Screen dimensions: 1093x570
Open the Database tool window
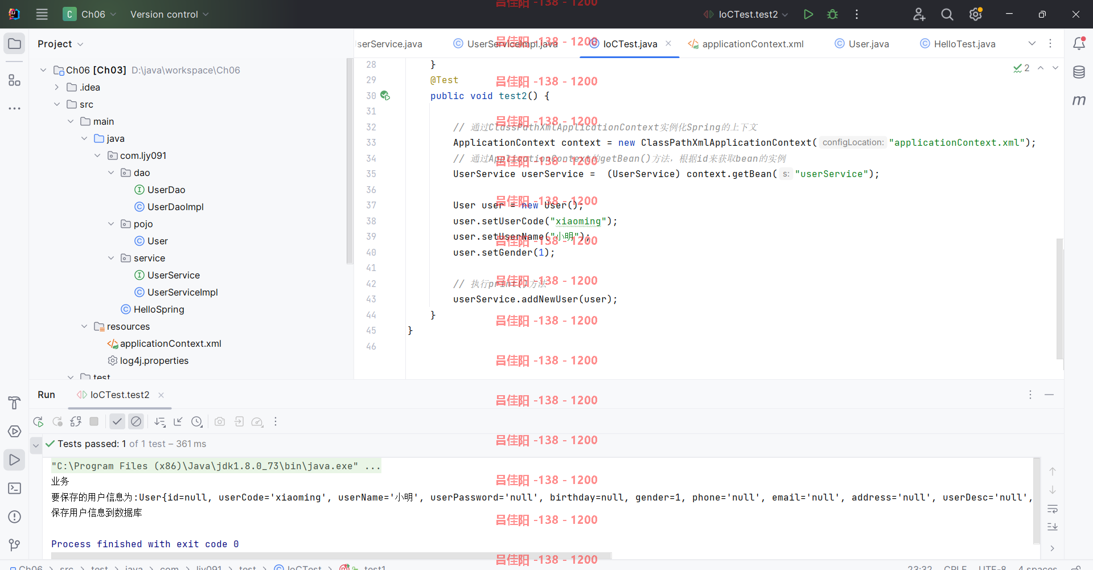(1079, 72)
